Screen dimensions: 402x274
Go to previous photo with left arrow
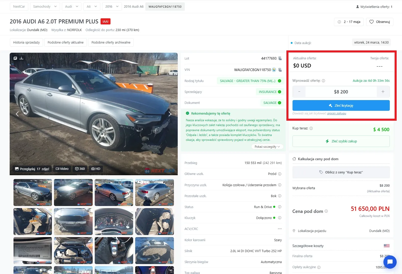(17, 114)
